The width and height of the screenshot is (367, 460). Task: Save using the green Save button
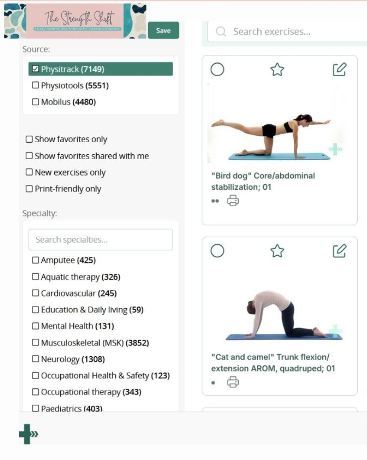pos(164,30)
